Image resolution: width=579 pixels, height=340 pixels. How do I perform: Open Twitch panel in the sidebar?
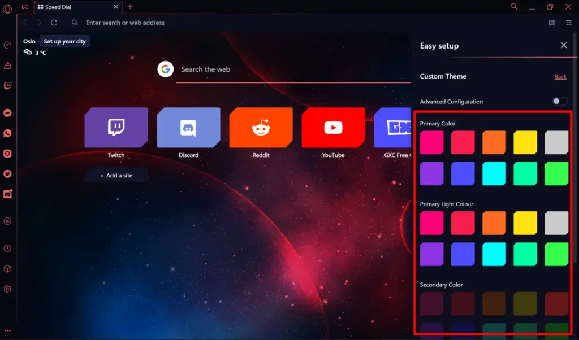[7, 86]
